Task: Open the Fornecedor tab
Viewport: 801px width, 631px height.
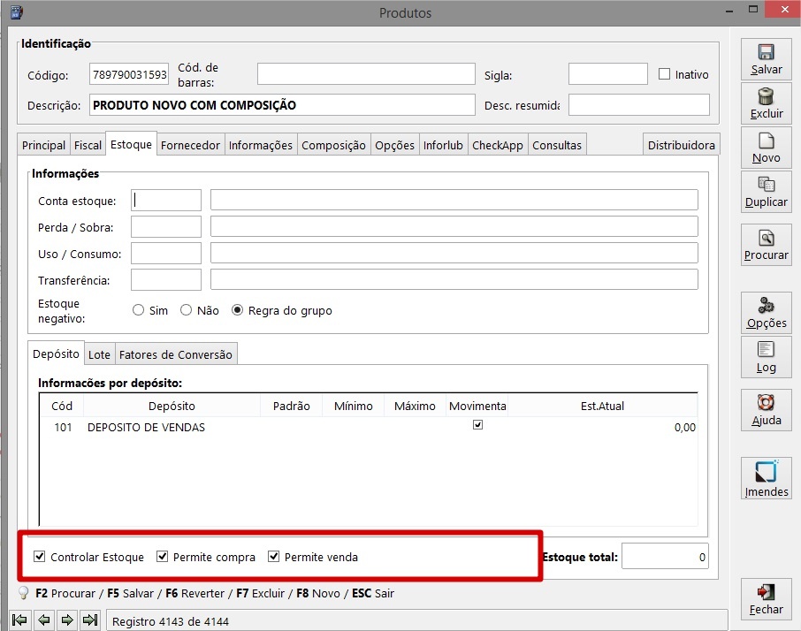Action: pos(190,145)
